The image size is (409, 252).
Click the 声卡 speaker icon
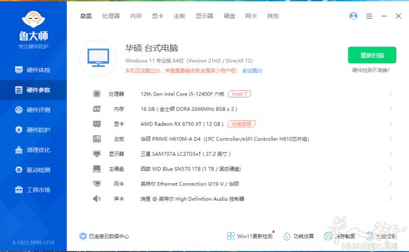(97, 199)
